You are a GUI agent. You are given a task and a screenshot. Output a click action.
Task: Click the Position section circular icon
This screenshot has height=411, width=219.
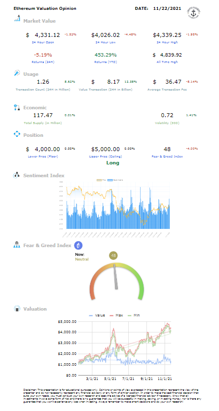tap(17, 134)
